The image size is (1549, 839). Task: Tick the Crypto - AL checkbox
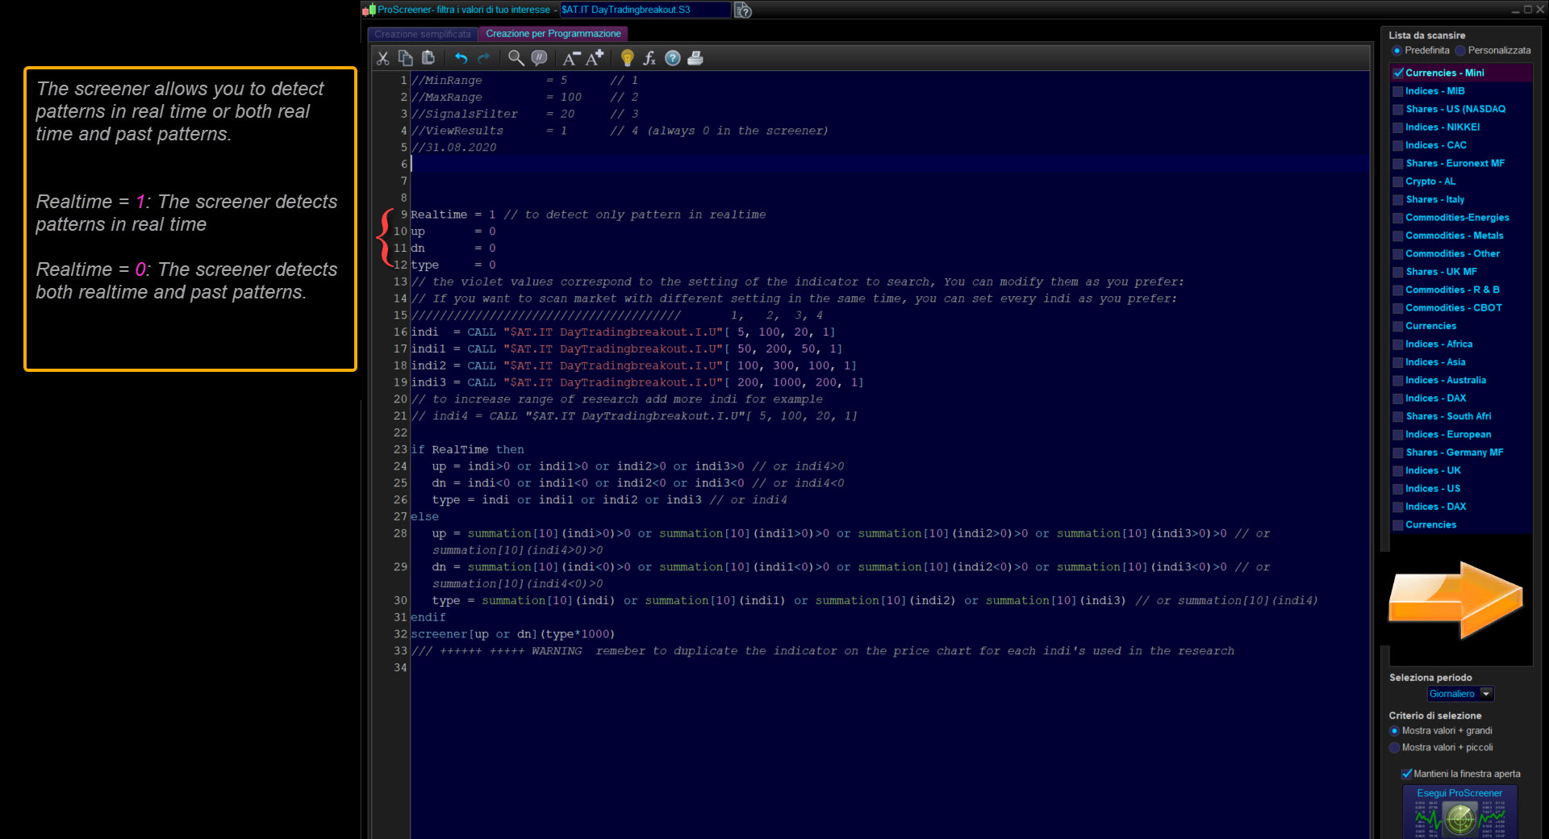point(1398,182)
